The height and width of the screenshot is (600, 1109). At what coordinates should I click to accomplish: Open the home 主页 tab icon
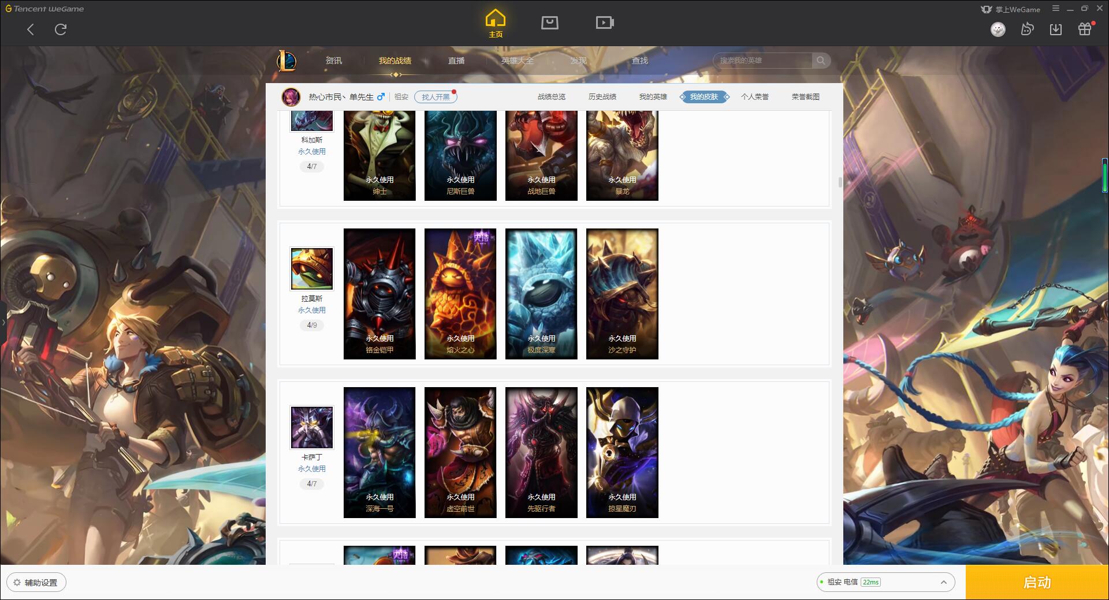tap(496, 24)
